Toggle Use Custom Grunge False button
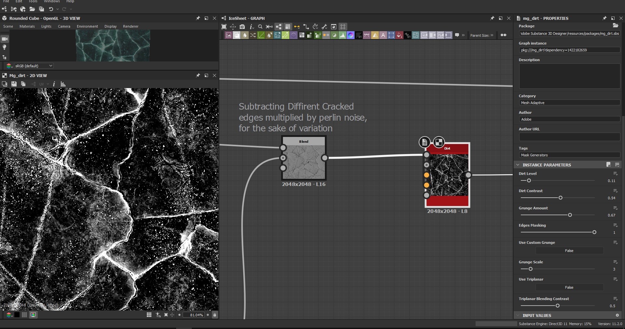This screenshot has height=329, width=625. pos(569,251)
